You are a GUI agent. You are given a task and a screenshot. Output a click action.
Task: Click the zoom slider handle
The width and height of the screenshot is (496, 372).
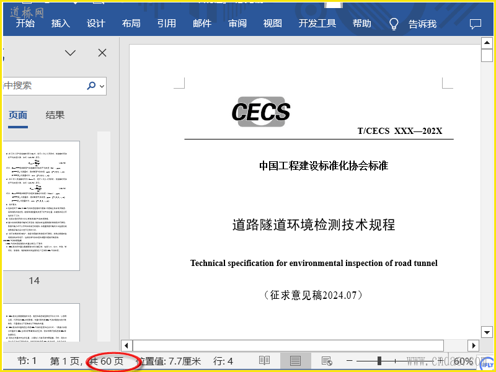379,361
